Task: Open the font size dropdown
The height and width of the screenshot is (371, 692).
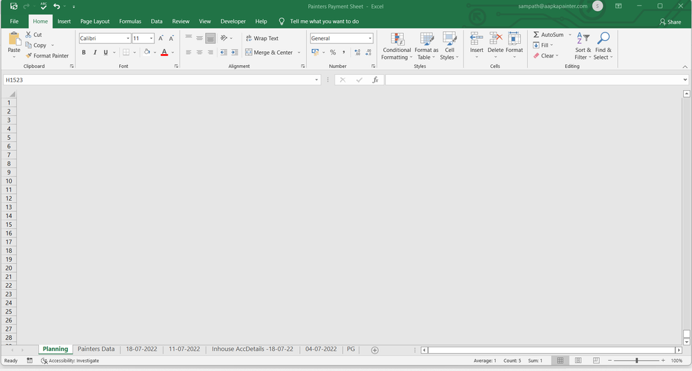Action: (x=152, y=38)
